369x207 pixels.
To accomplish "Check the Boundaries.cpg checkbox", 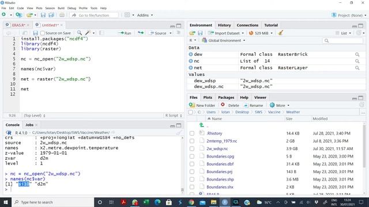I will click(192, 156).
